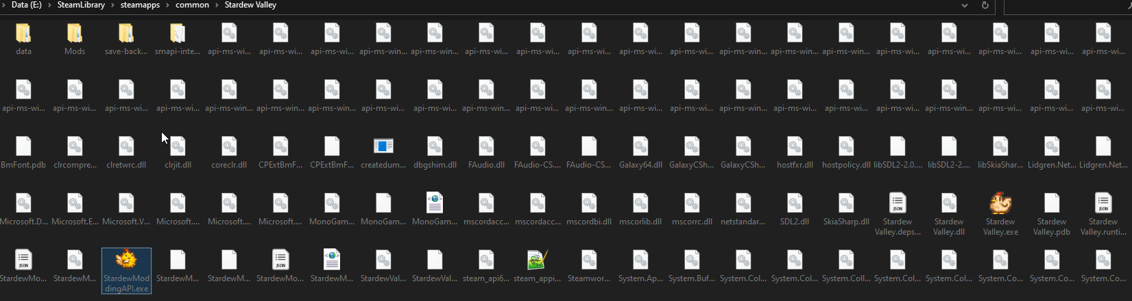
Task: Select SDL2.dll
Action: pos(795,209)
